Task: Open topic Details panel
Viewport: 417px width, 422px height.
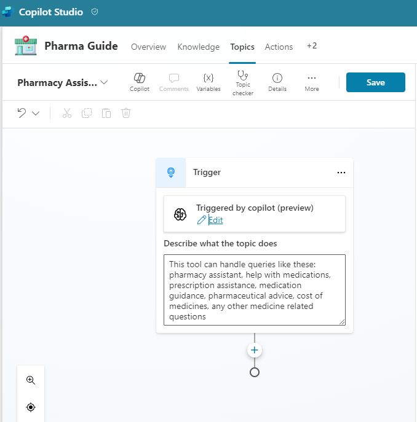Action: [277, 82]
